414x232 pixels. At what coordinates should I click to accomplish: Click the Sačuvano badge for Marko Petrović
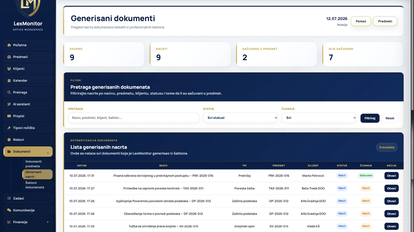pyautogui.click(x=366, y=176)
